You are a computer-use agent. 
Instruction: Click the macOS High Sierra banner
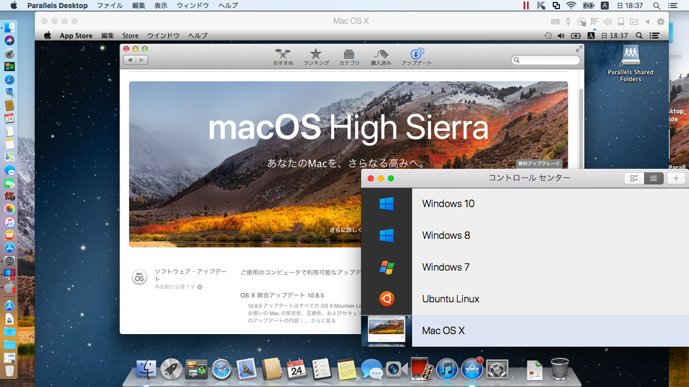pyautogui.click(x=349, y=164)
